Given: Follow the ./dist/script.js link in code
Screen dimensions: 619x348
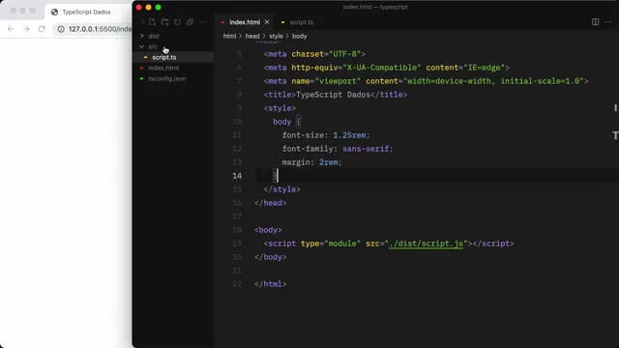Looking at the screenshot, I should click(x=426, y=244).
